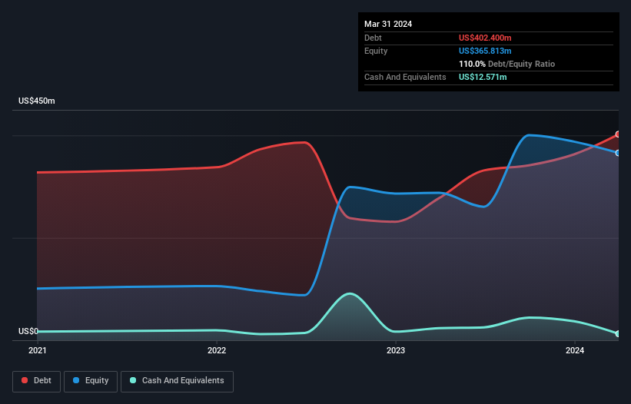Click the 2022 x-axis label
Viewport: 631px width, 404px height.
(217, 350)
